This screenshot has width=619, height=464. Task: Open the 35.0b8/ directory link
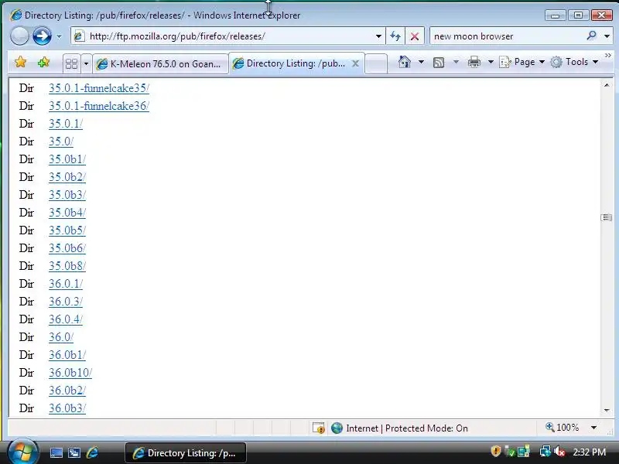(67, 265)
